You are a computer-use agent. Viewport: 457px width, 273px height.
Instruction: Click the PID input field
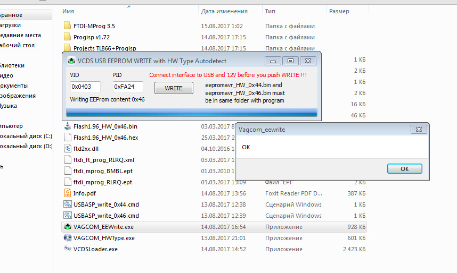tap(128, 87)
